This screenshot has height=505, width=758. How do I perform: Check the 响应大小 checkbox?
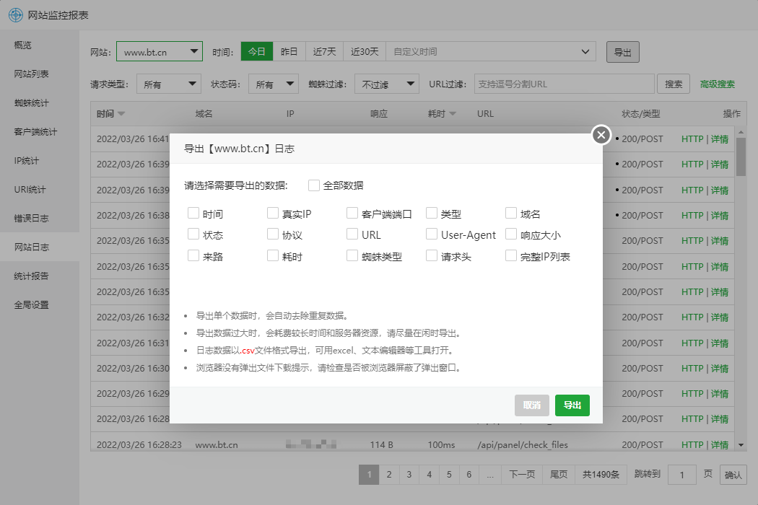[x=511, y=234]
